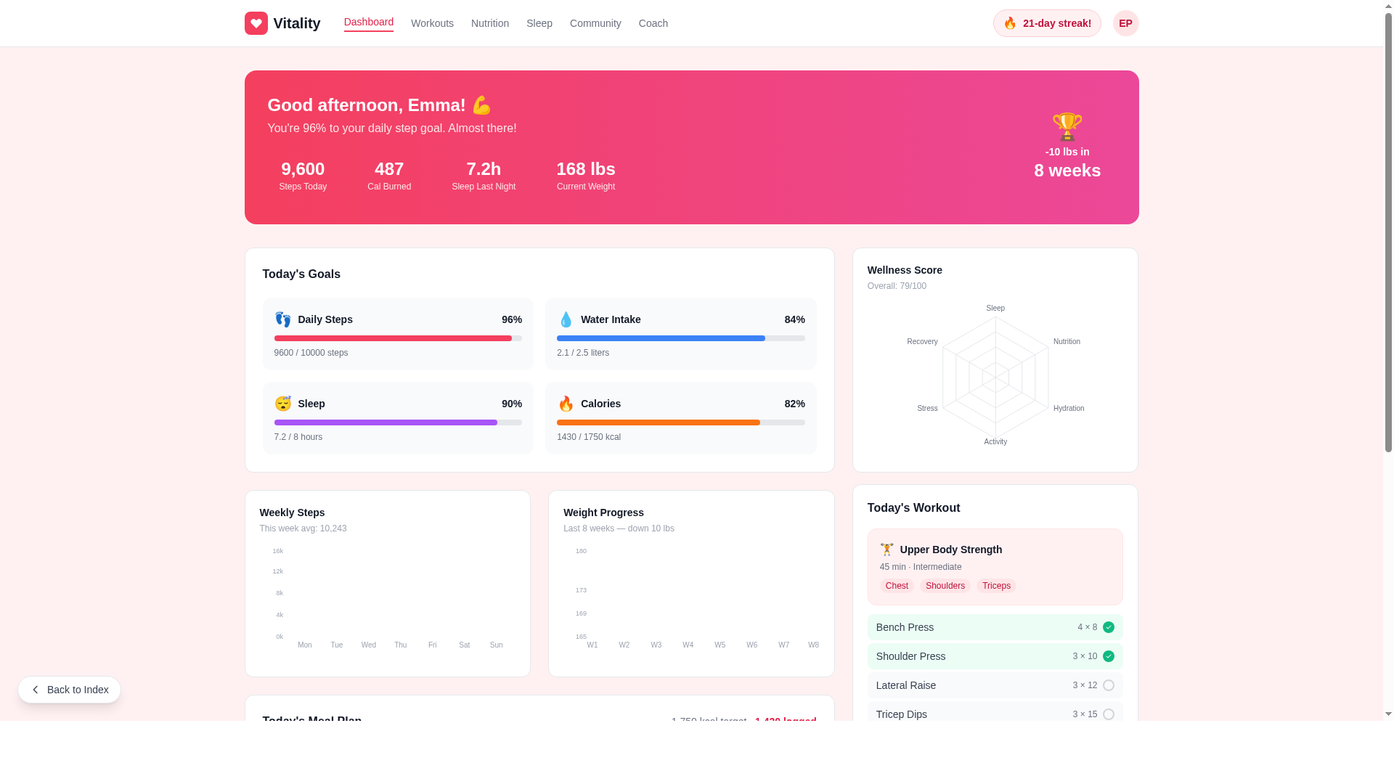
Task: Click the water drop icon for Water Intake
Action: point(566,319)
